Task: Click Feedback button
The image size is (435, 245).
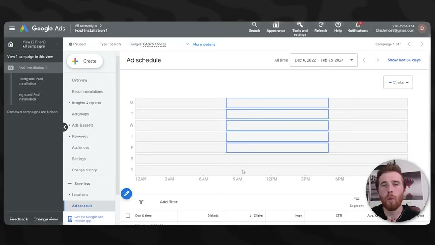Action: coord(19,219)
